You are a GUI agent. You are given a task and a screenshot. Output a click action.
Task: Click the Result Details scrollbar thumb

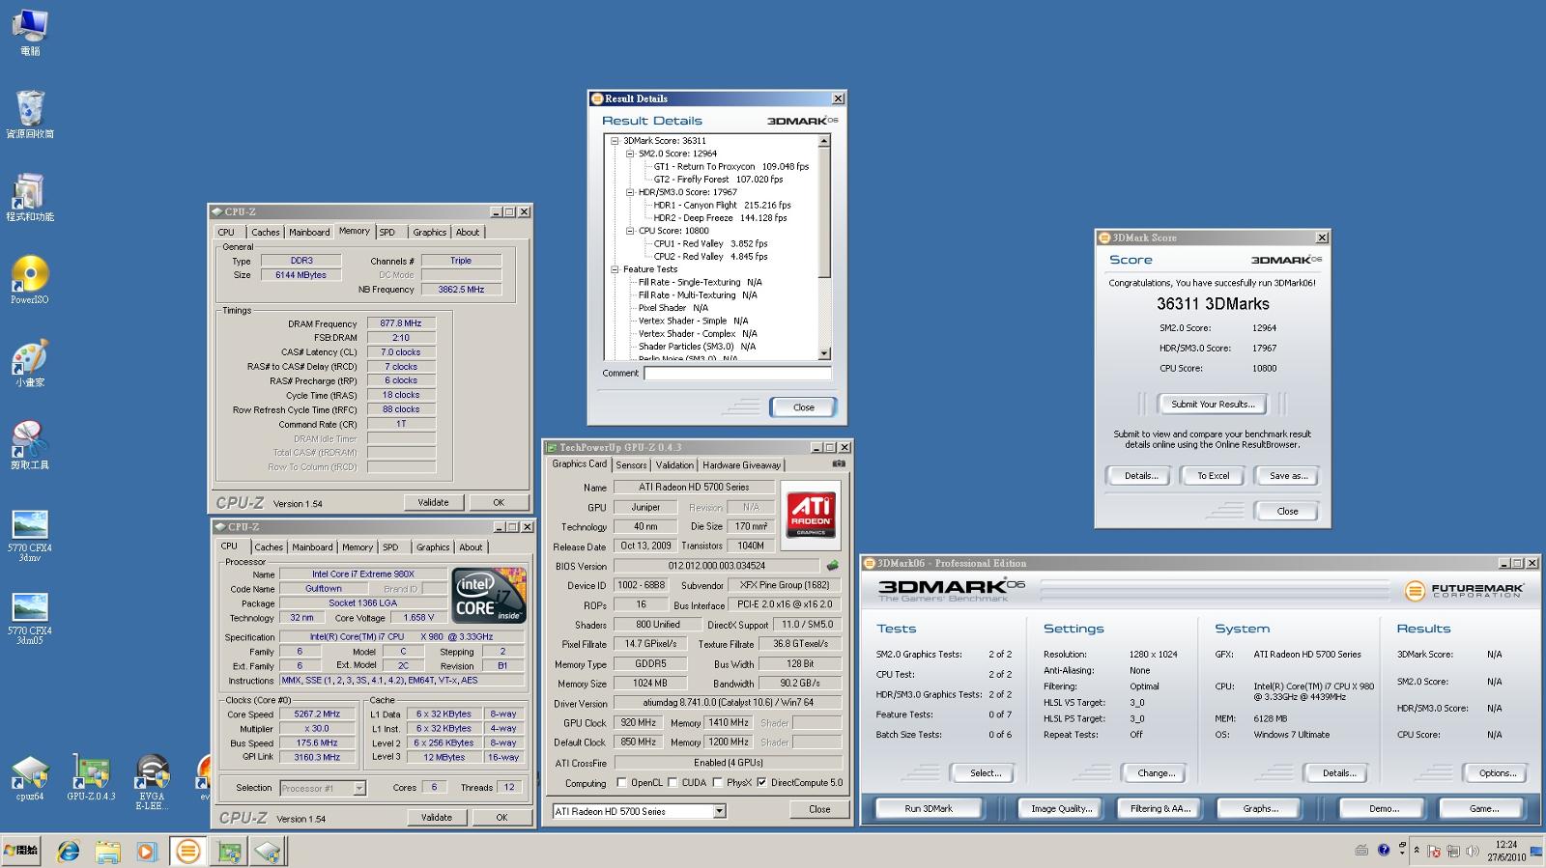point(824,212)
